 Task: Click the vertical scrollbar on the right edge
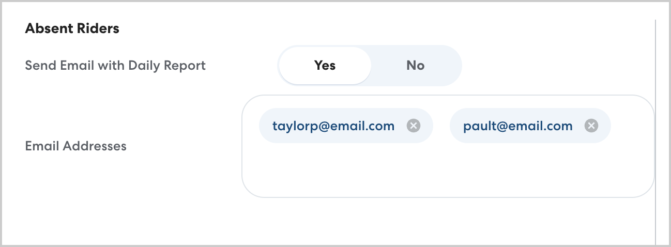pos(655,129)
